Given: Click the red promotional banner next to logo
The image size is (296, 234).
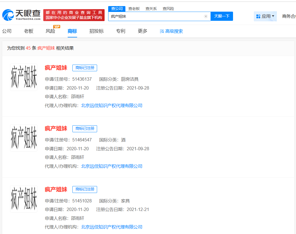Looking at the screenshot, I should (x=74, y=15).
